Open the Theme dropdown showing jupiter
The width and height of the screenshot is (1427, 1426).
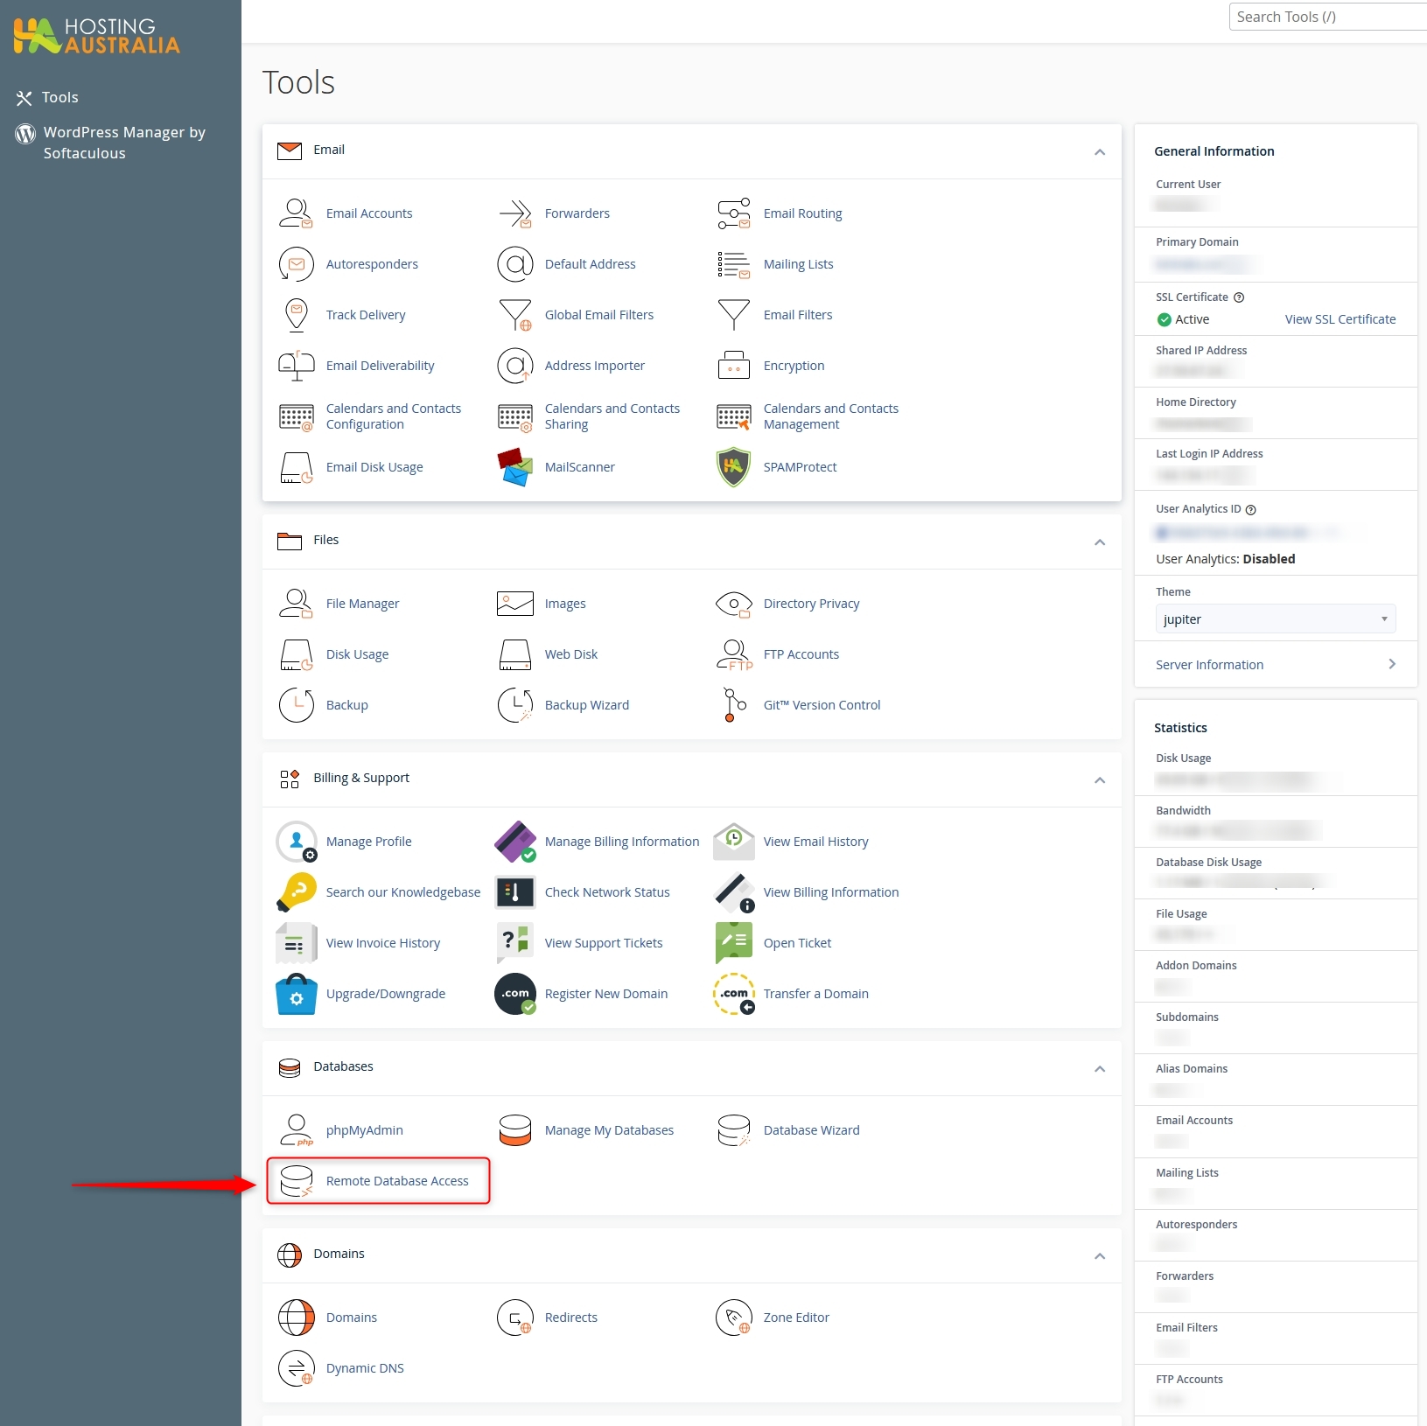(1275, 619)
